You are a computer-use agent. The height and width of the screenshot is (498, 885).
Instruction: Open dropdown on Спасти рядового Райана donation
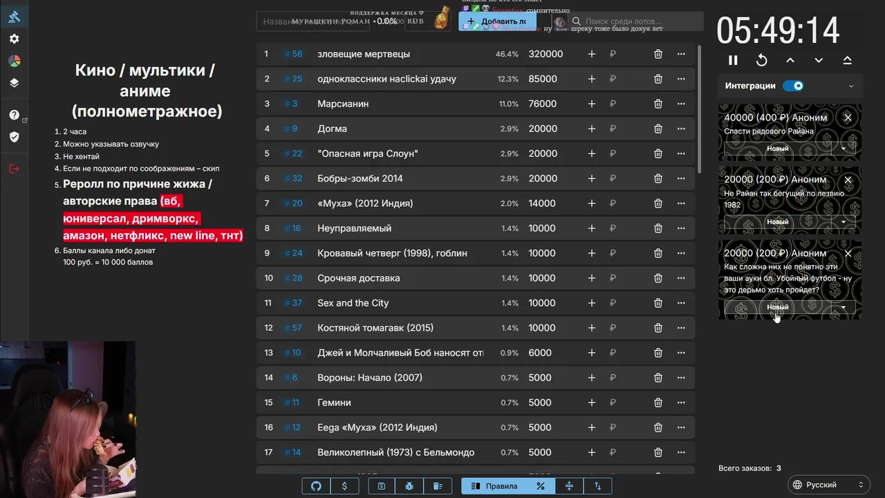844,149
